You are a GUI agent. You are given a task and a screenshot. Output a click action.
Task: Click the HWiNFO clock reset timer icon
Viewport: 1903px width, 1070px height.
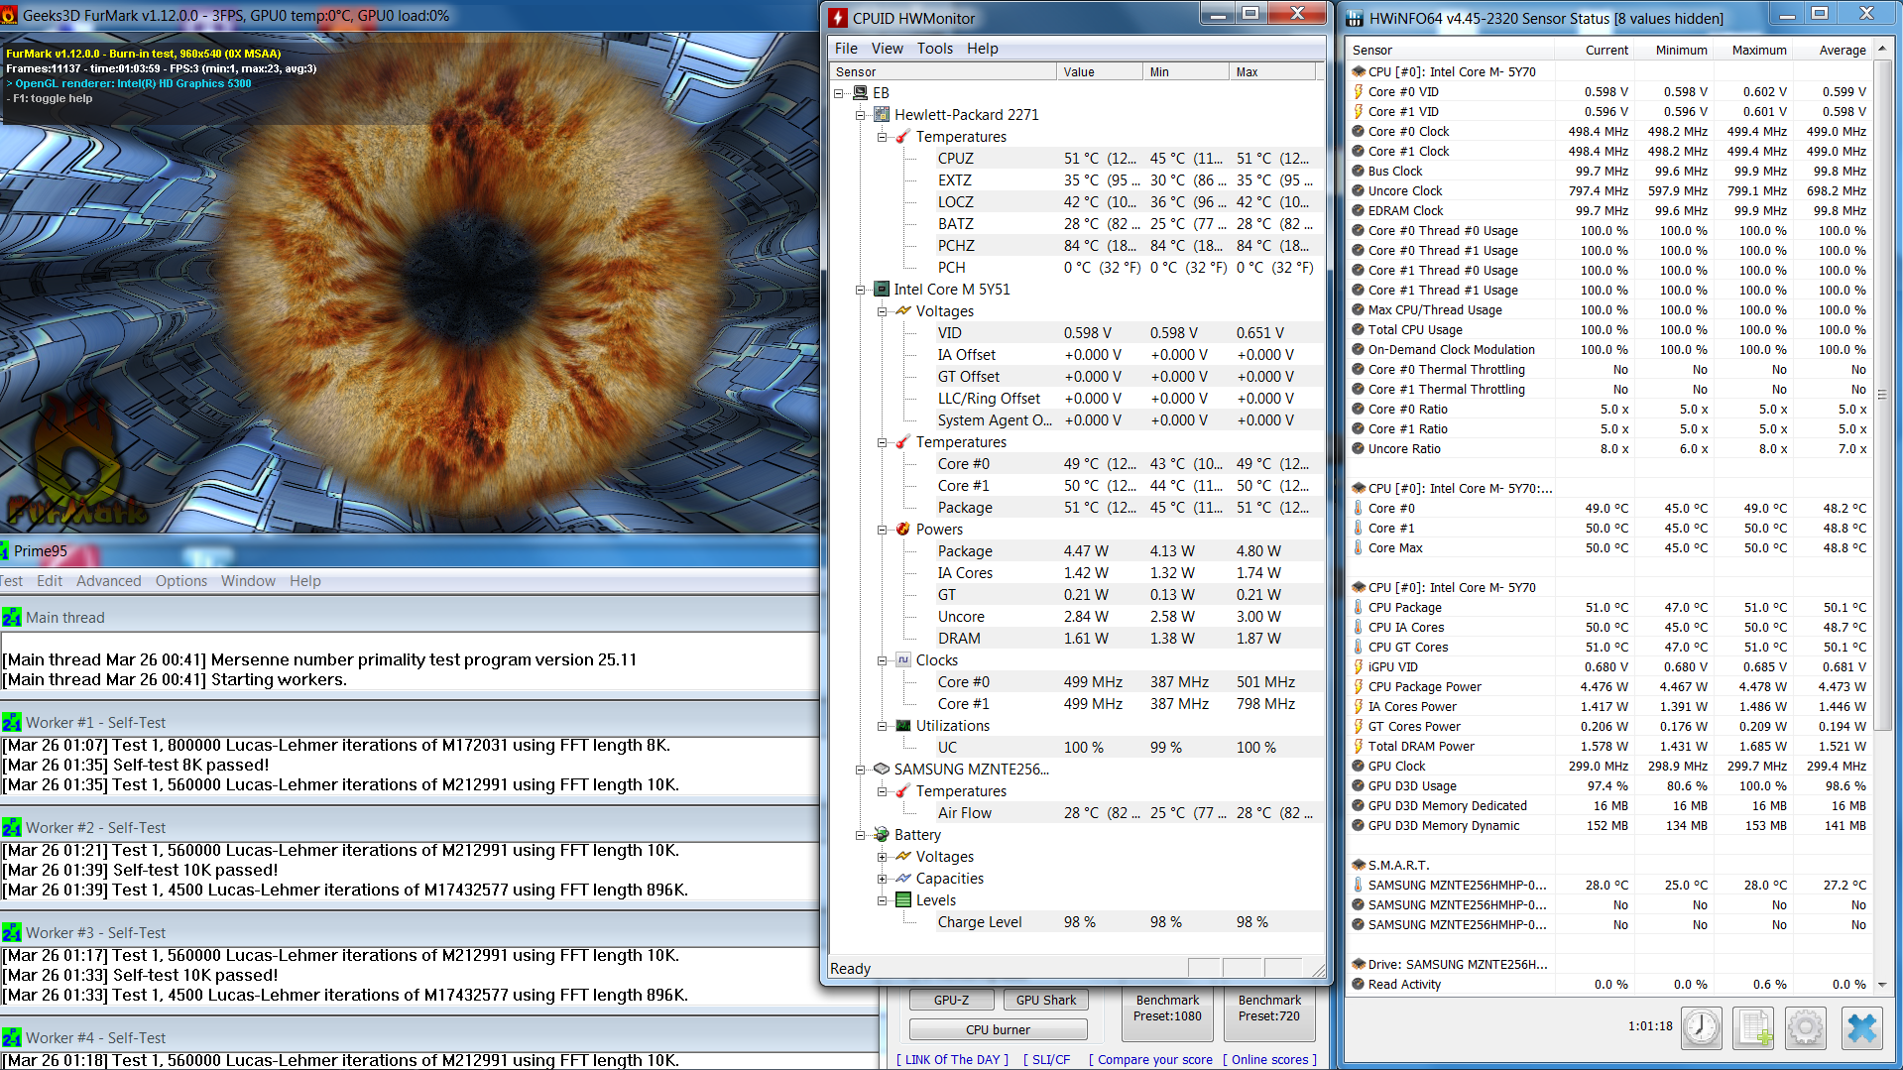pyautogui.click(x=1702, y=1027)
